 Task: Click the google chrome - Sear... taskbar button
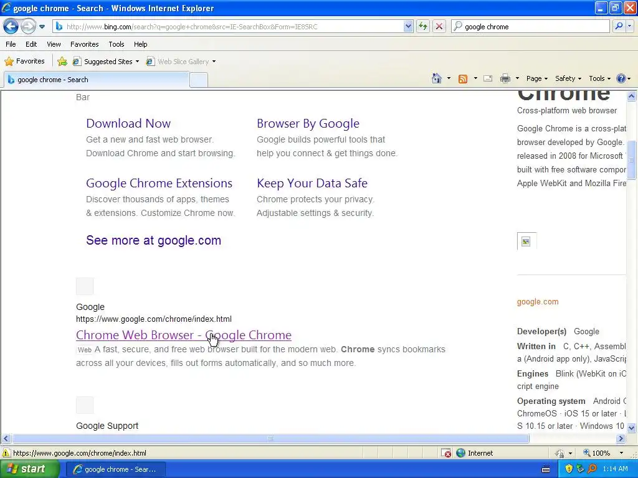point(115,469)
